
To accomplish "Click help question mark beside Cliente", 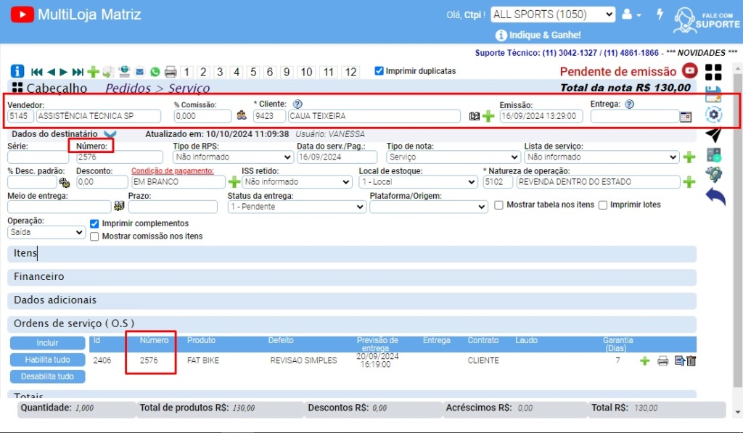I will 297,104.
